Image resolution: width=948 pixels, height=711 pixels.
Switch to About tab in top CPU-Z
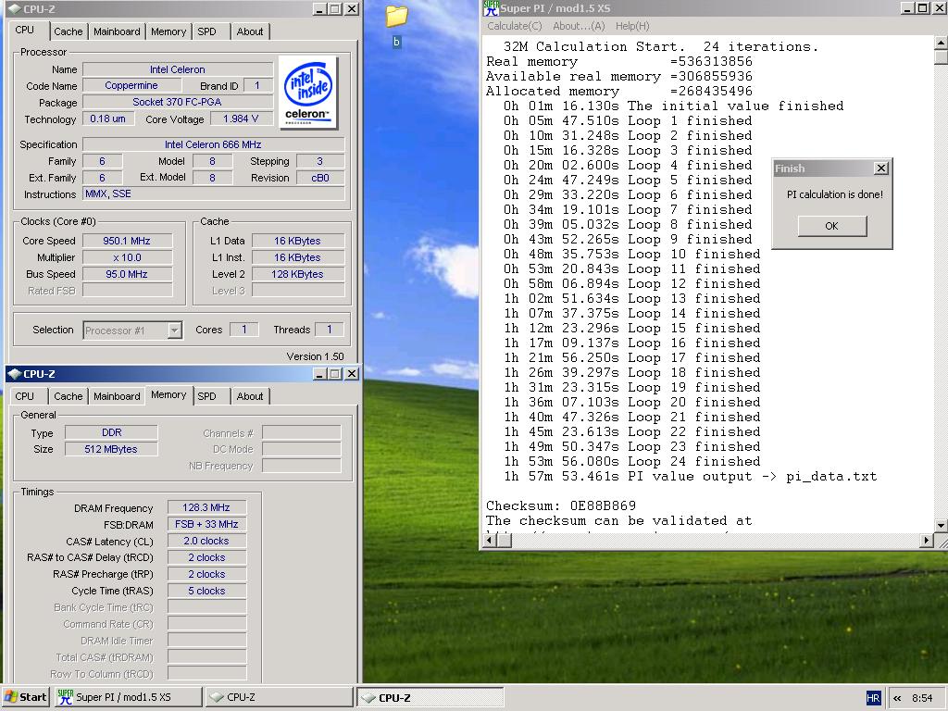pyautogui.click(x=250, y=31)
